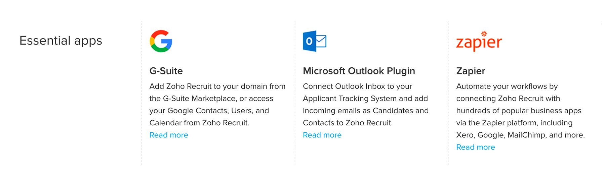Select the Zapier title text
This screenshot has height=186, width=605.
(471, 71)
